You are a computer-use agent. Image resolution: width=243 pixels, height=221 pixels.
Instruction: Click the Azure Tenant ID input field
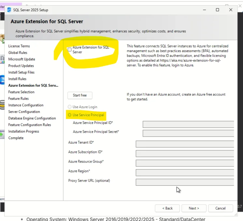click(x=185, y=144)
